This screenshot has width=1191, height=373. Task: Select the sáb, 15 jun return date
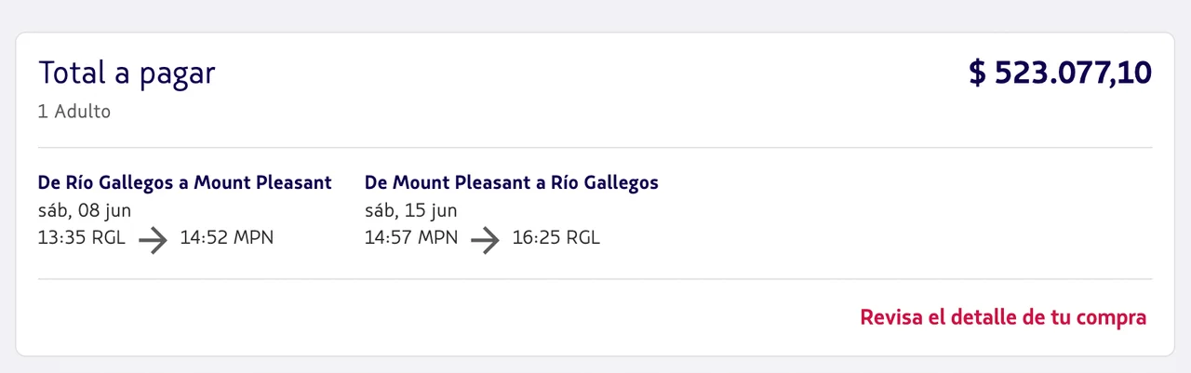click(410, 210)
